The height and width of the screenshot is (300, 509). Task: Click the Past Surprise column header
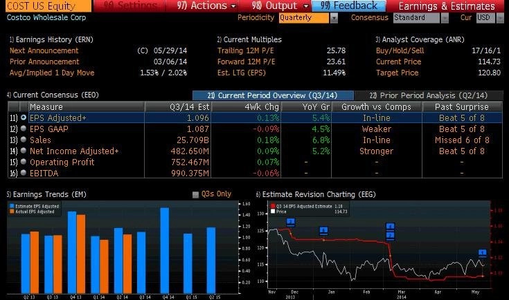[x=462, y=107]
